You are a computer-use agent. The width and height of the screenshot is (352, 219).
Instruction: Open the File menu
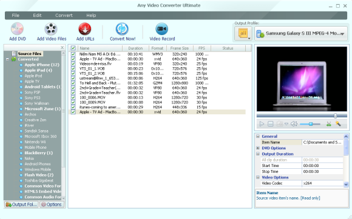point(15,15)
